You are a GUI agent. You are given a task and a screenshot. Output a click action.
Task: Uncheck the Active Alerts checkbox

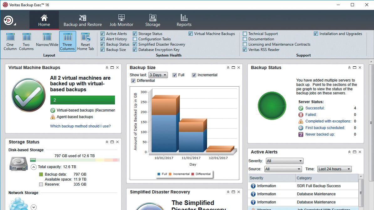click(102, 34)
